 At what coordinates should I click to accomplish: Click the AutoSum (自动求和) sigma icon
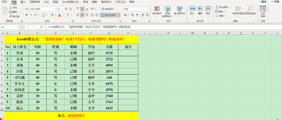click(x=217, y=7)
